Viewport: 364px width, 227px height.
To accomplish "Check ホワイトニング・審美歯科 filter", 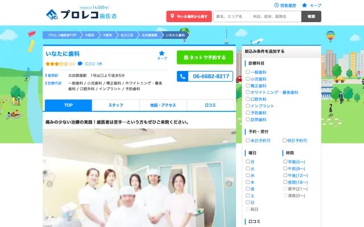I will [248, 92].
